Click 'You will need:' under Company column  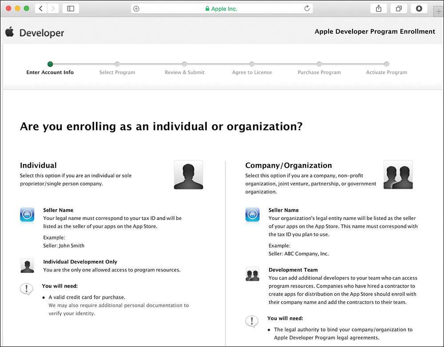point(285,319)
